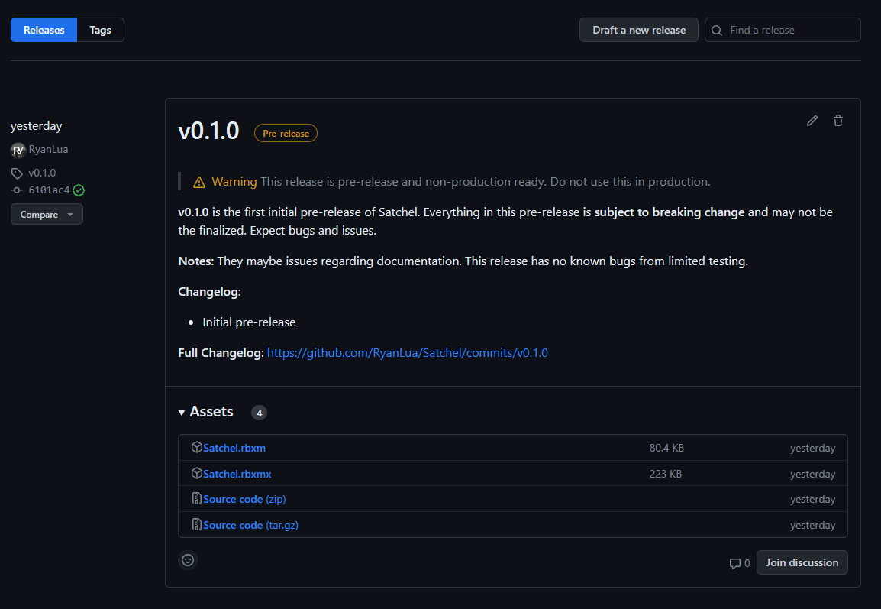Open the release edit pencil icon
This screenshot has width=881, height=609.
coord(812,121)
